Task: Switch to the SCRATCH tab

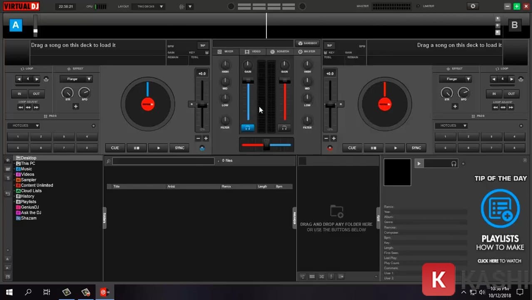Action: (279, 51)
